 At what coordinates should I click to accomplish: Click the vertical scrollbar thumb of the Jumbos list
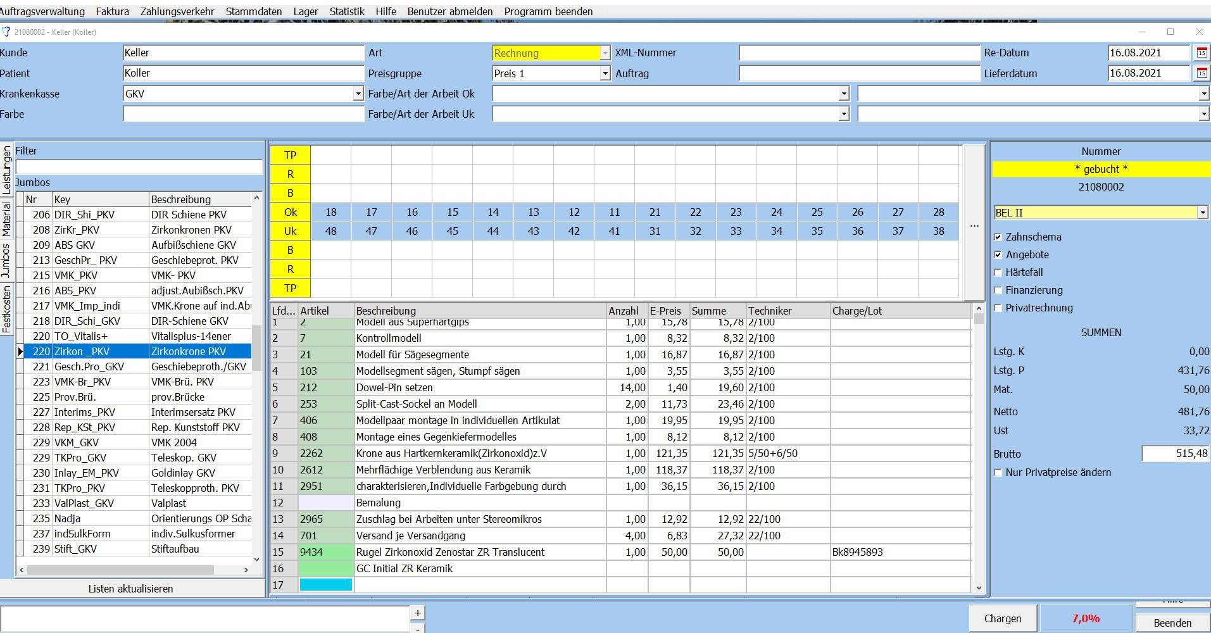[x=256, y=348]
